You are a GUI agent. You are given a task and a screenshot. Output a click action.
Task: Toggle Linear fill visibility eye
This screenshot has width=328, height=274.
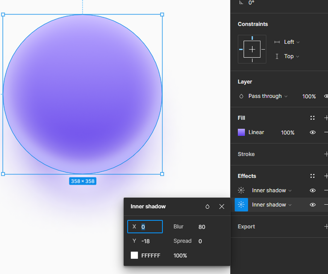pyautogui.click(x=313, y=132)
